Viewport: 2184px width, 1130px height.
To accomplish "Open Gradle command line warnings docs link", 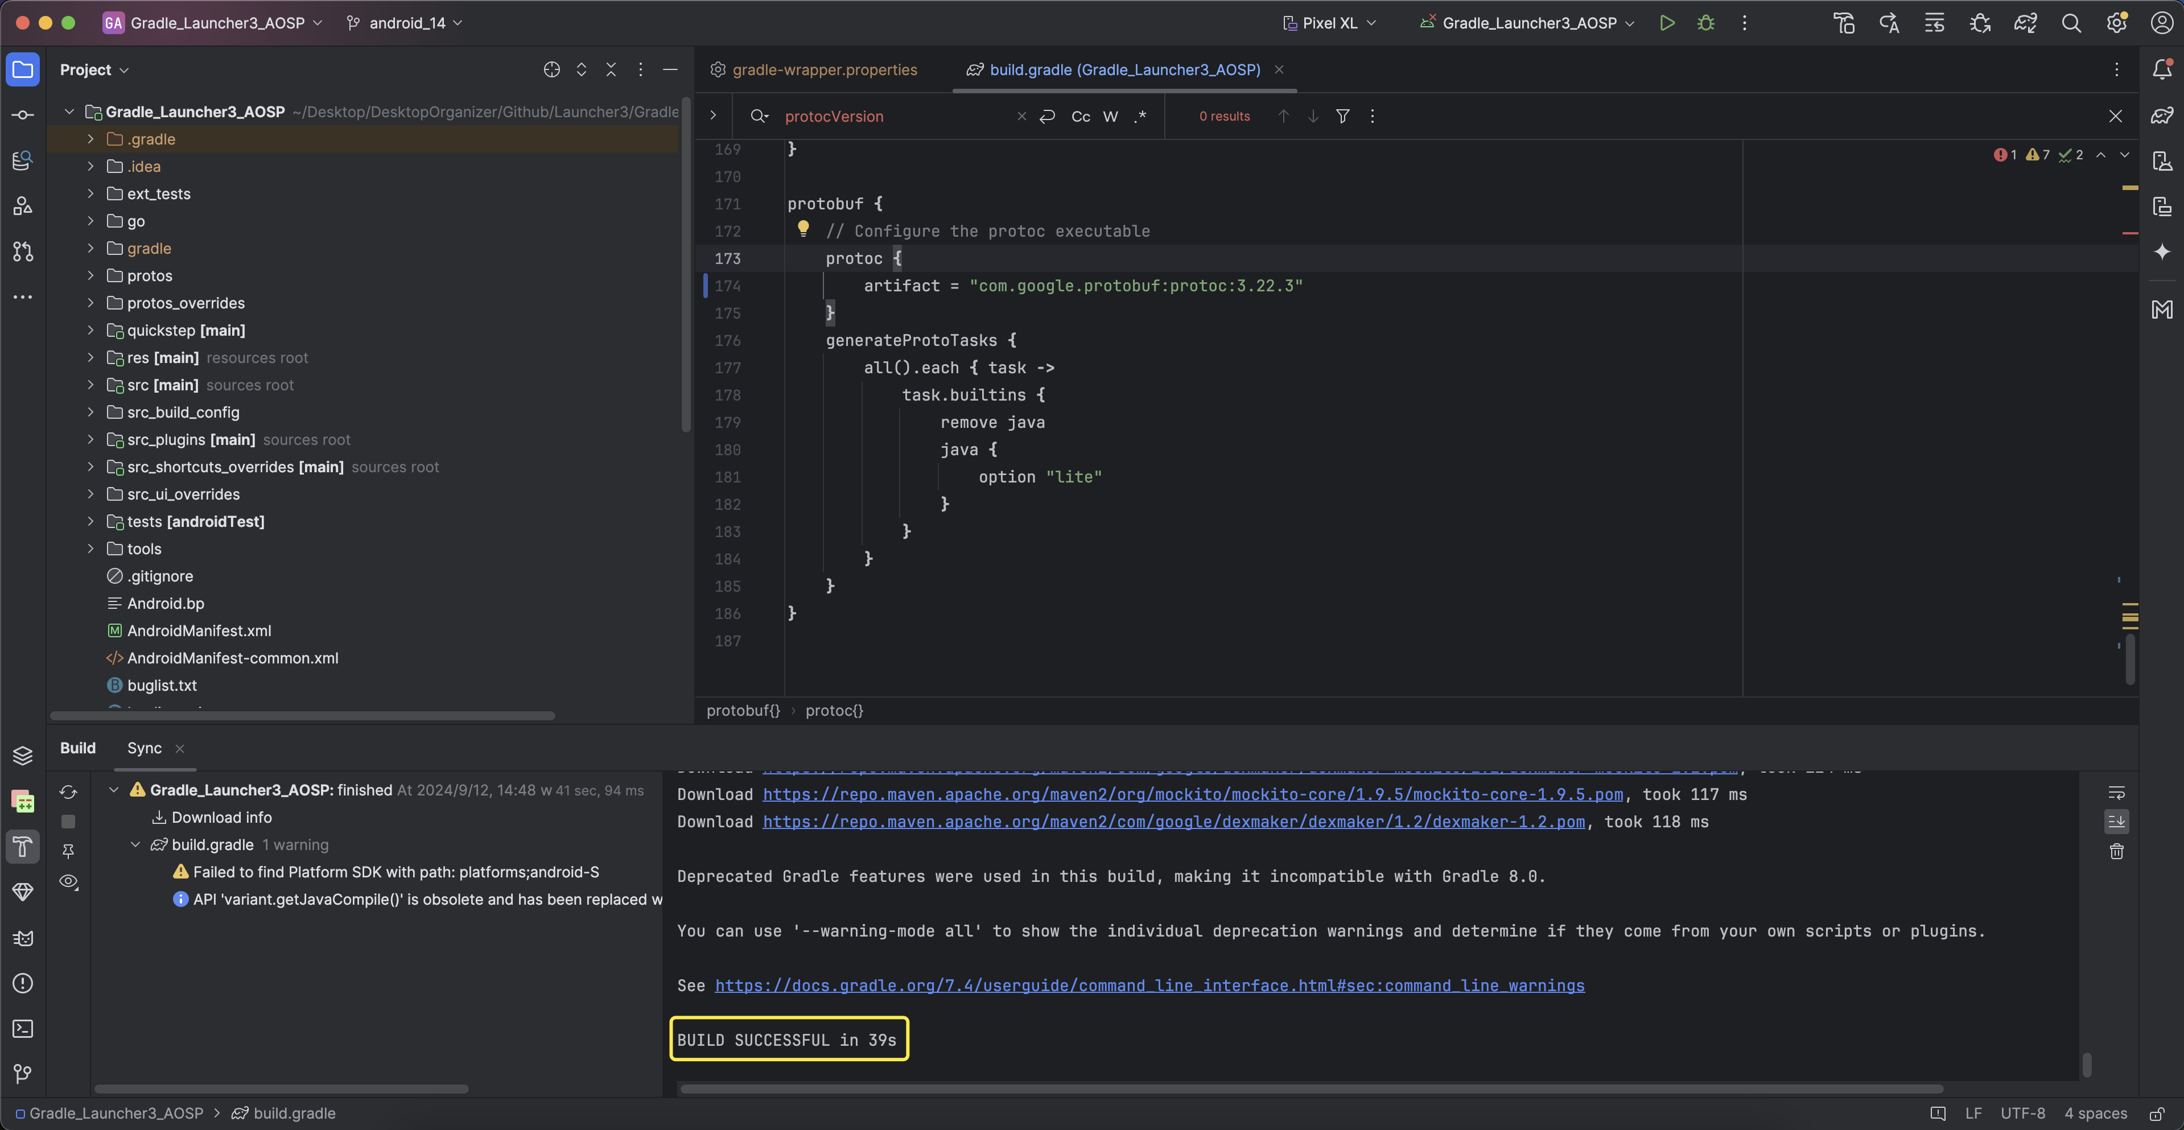I will tap(1149, 985).
